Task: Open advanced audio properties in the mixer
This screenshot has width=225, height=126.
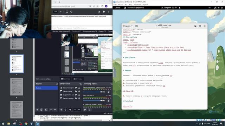Action: (85, 110)
